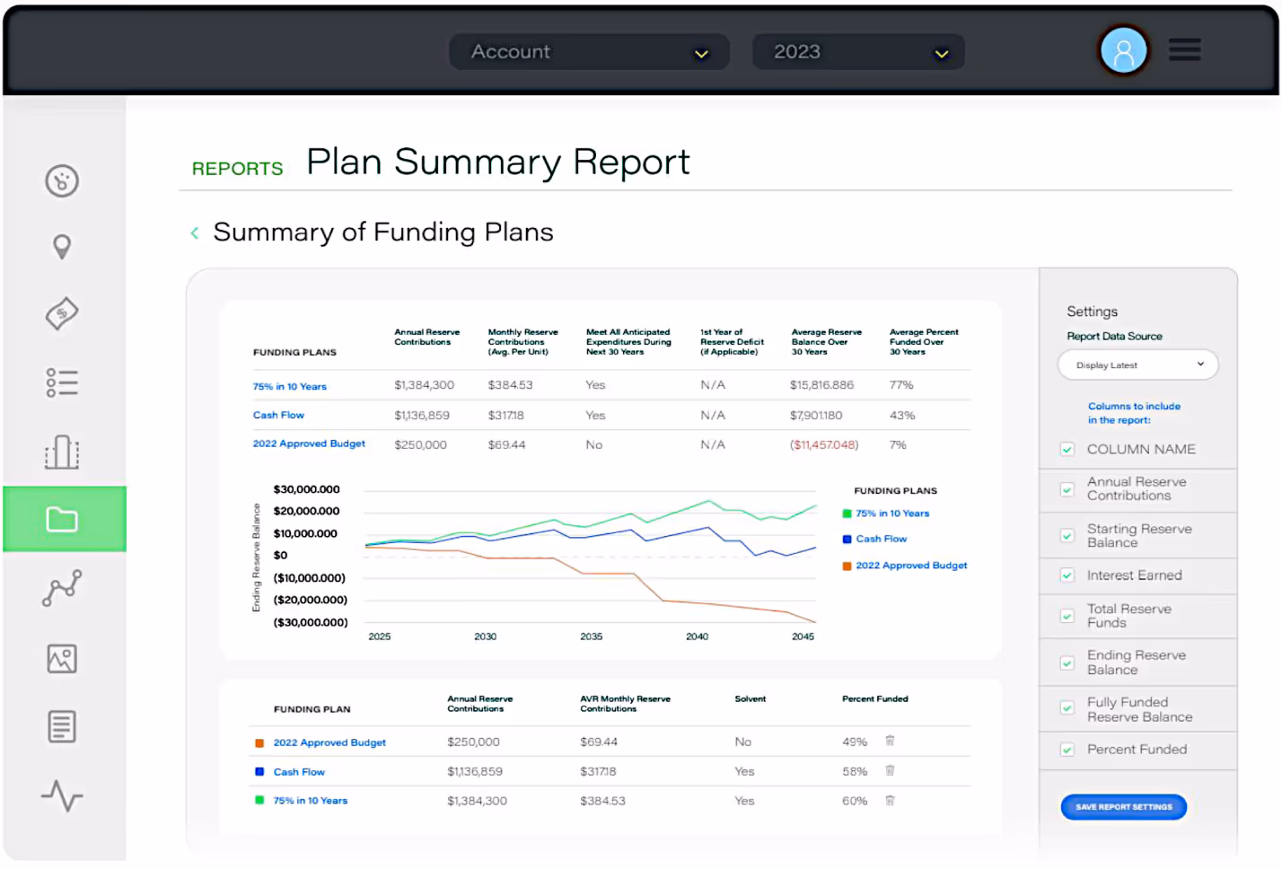
Task: Toggle Starting Reserve Balance checkbox
Action: 1067,536
